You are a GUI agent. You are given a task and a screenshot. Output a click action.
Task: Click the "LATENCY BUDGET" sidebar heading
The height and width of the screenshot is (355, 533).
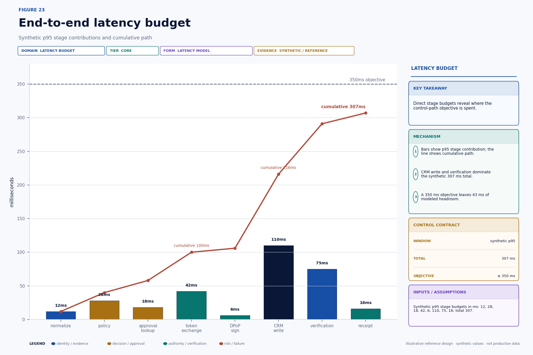434,69
